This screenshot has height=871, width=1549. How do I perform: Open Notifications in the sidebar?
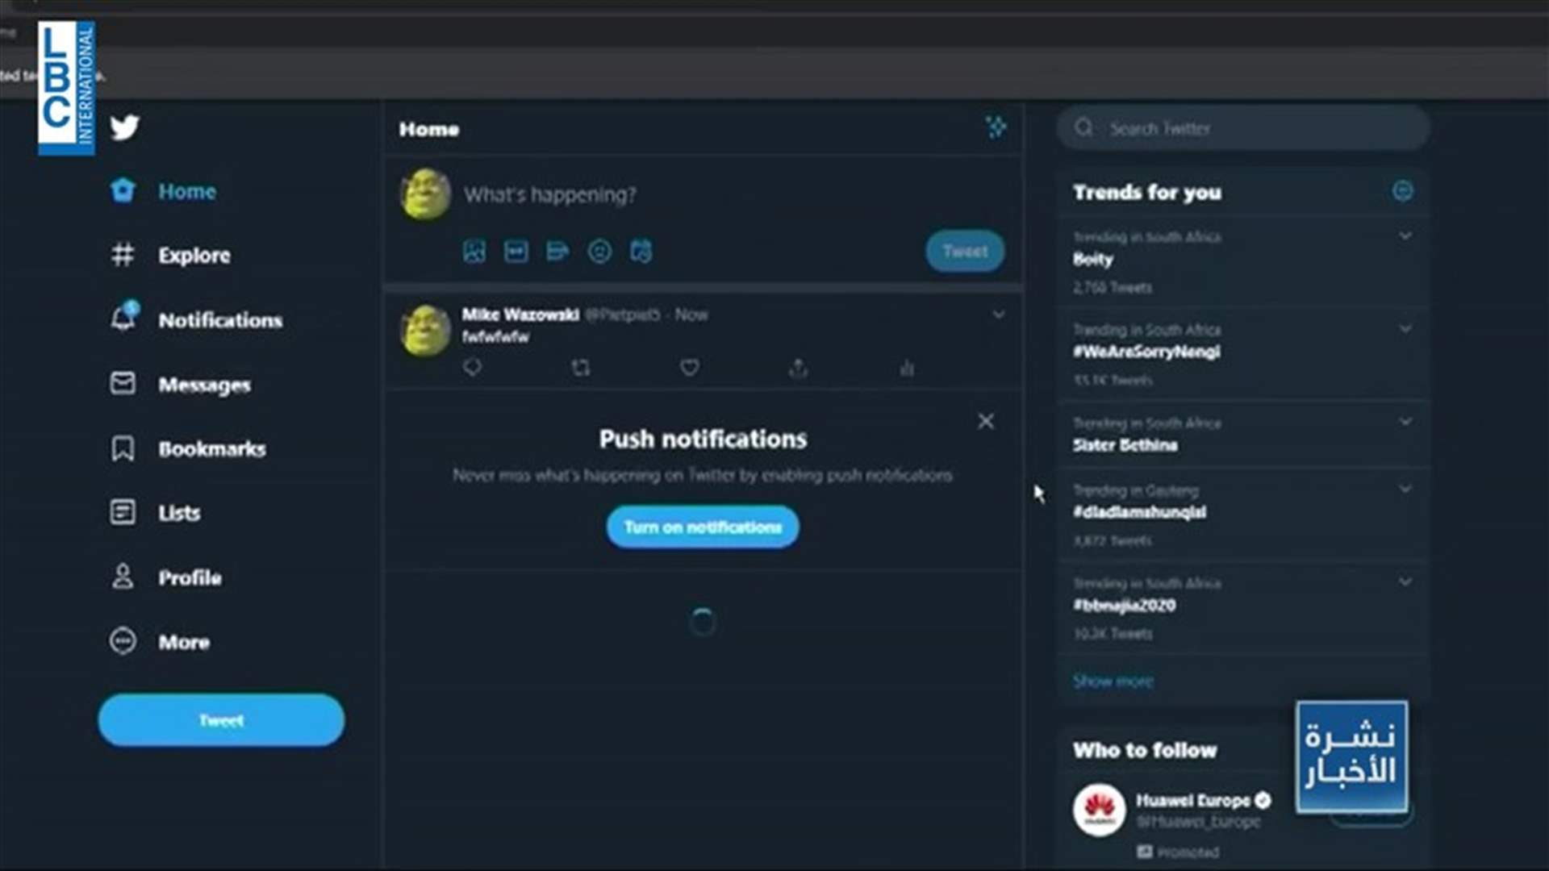point(196,319)
